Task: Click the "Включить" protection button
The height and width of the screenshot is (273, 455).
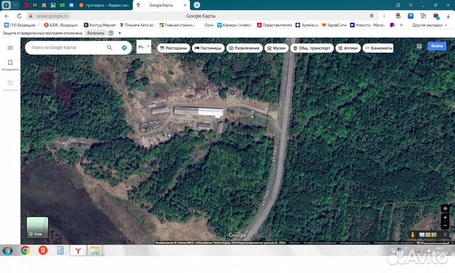Action: coord(96,33)
